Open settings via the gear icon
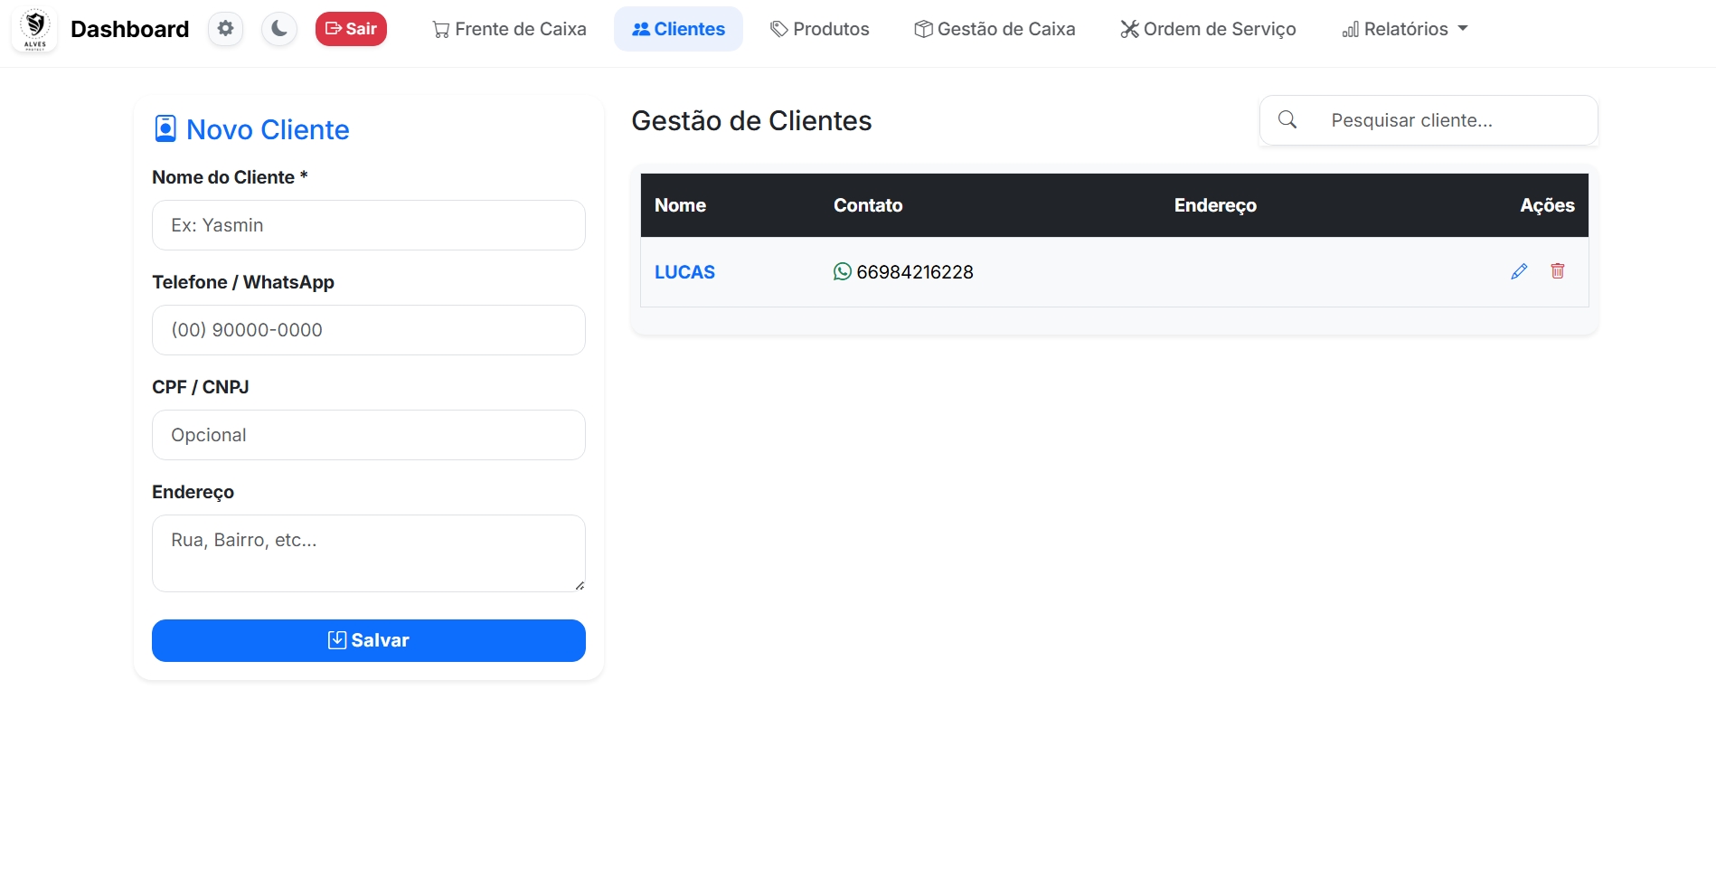The image size is (1716, 869). point(225,29)
